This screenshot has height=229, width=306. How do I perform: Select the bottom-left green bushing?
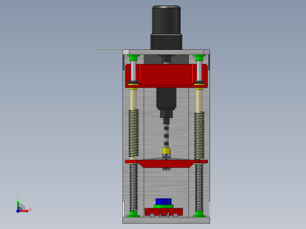[x=134, y=214]
